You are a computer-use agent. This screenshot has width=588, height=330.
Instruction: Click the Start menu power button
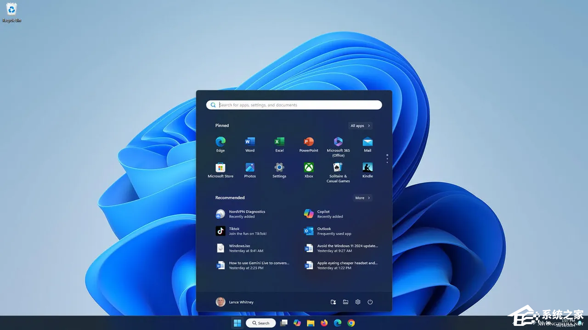click(x=370, y=302)
